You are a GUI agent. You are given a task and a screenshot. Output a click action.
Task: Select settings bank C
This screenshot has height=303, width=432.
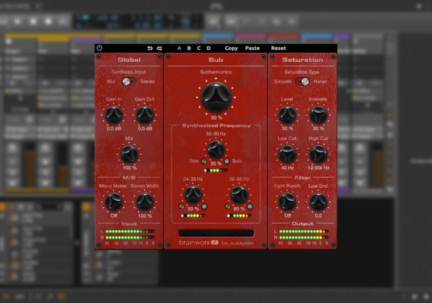pyautogui.click(x=199, y=48)
